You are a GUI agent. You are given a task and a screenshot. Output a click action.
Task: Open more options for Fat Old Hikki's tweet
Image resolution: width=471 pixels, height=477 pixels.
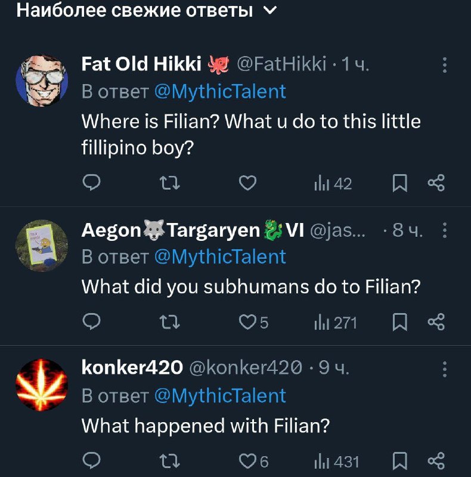[444, 66]
